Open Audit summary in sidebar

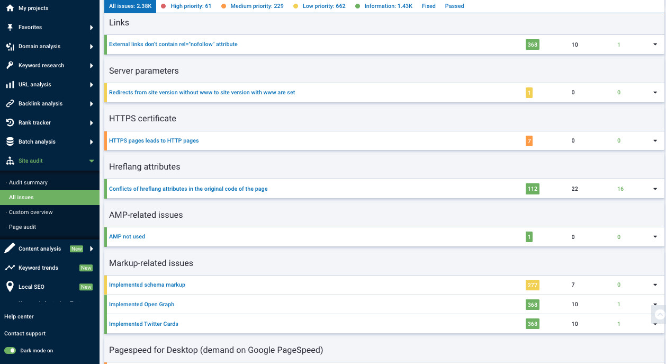tap(28, 183)
